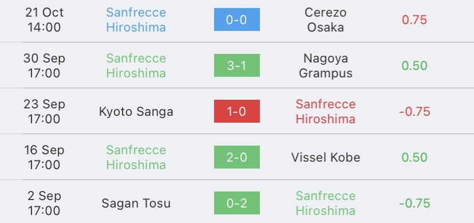Open the 0-2 score badge

tap(236, 203)
